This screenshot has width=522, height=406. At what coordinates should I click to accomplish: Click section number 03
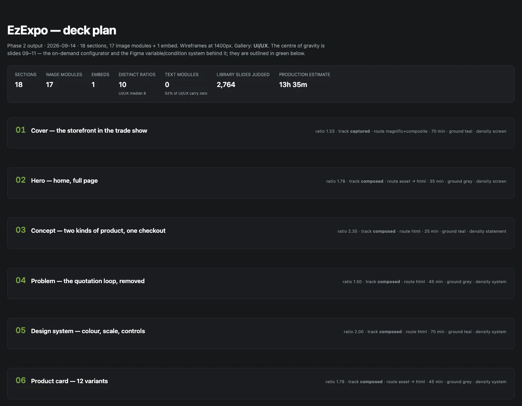[21, 230]
